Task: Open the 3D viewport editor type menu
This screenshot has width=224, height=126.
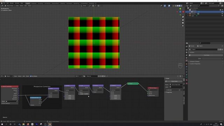Action: click(x=2, y=6)
